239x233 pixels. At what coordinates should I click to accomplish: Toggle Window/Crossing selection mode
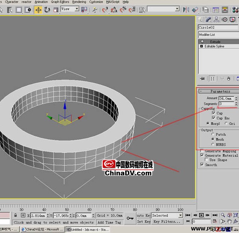pyautogui.click(x=28, y=10)
